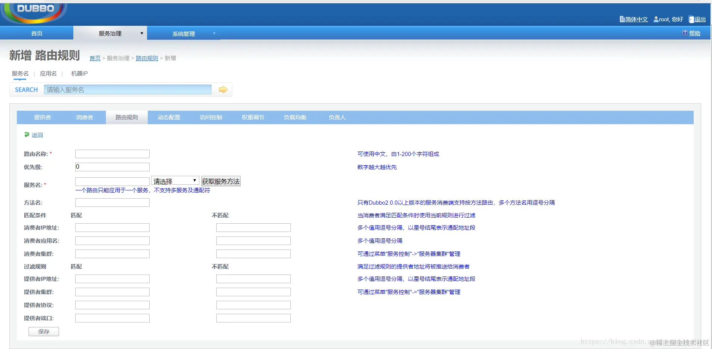Click the help question mark icon
Screen dimensions: 712x349
[685, 33]
